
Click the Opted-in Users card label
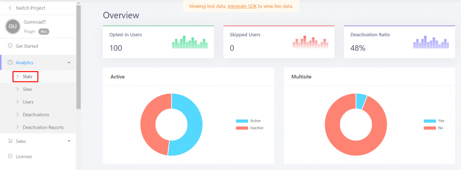point(126,35)
